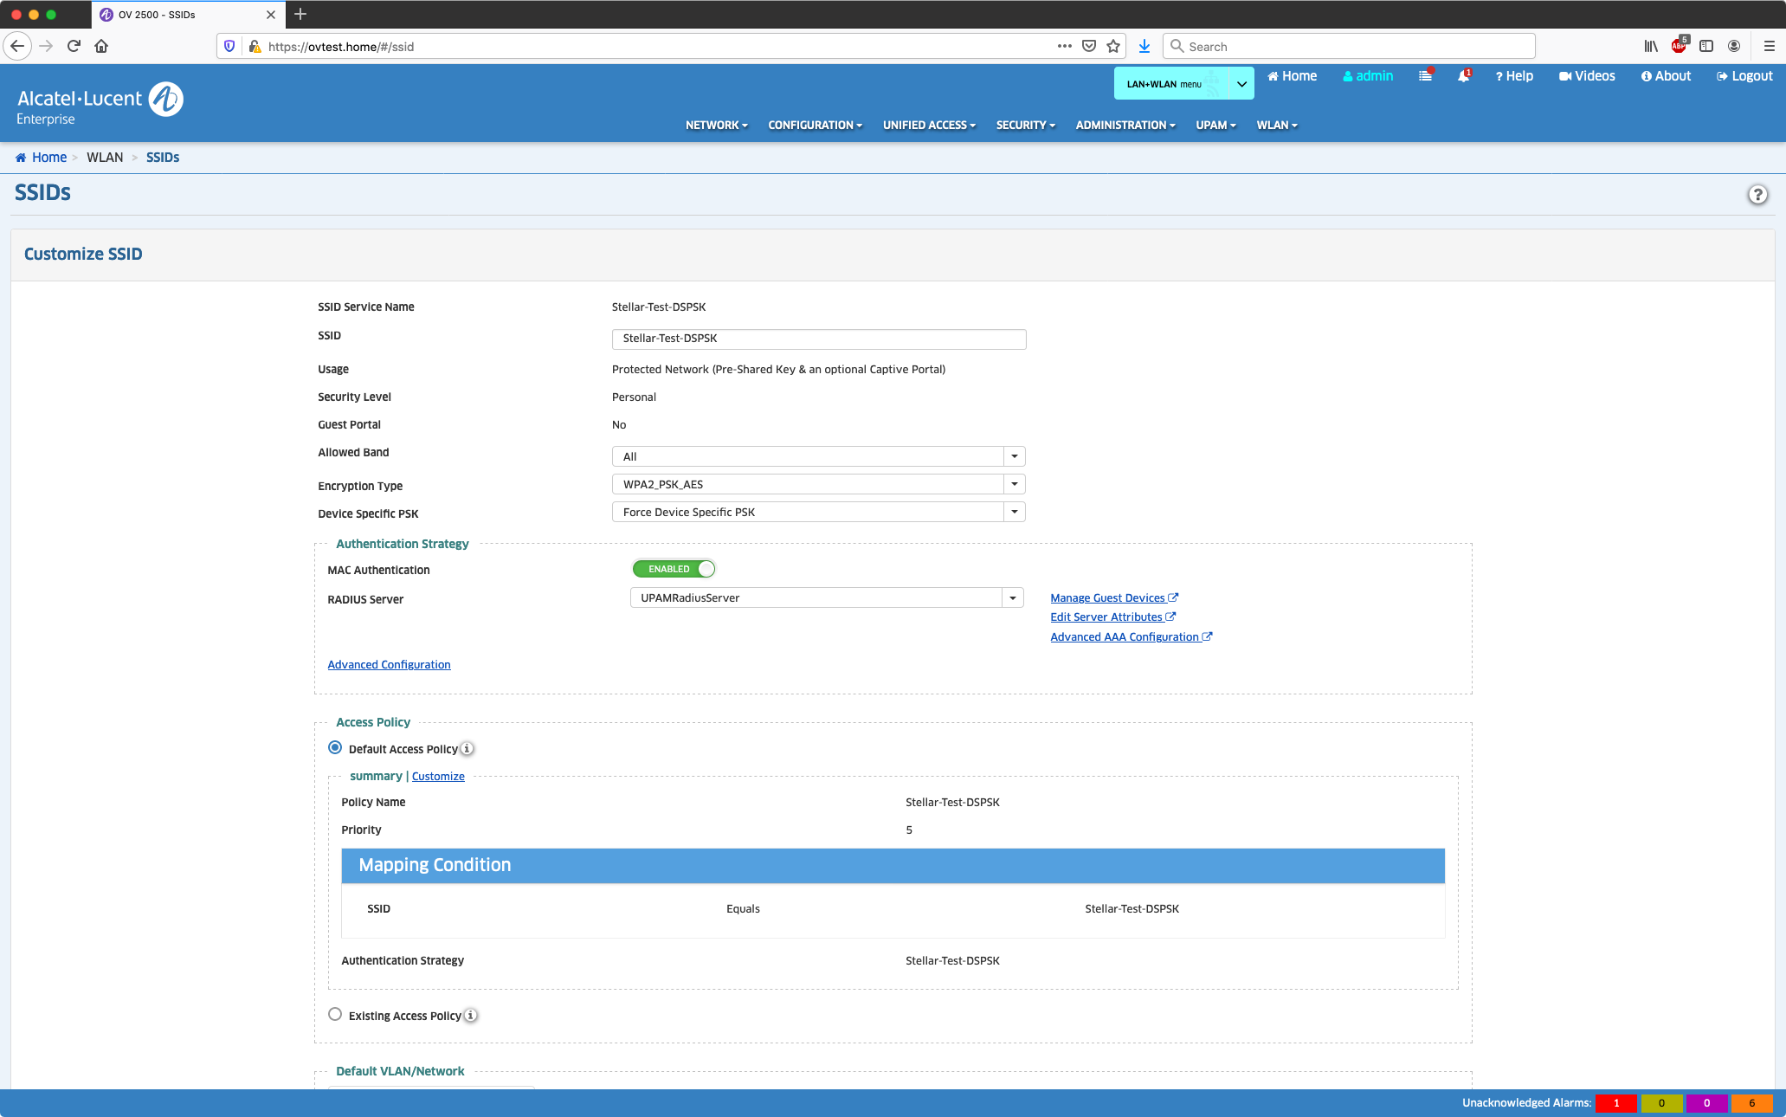Click the Firefox downloads arrow icon
The width and height of the screenshot is (1786, 1117).
tap(1144, 47)
